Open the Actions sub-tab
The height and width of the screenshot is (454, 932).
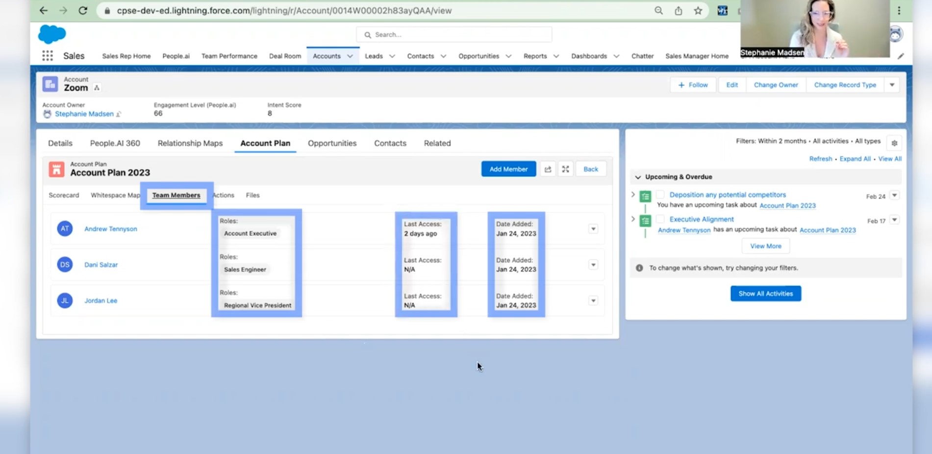[224, 195]
